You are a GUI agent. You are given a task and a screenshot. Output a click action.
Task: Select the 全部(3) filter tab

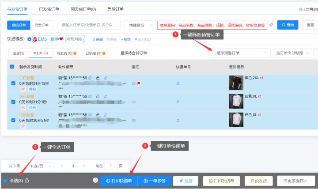click(19, 53)
